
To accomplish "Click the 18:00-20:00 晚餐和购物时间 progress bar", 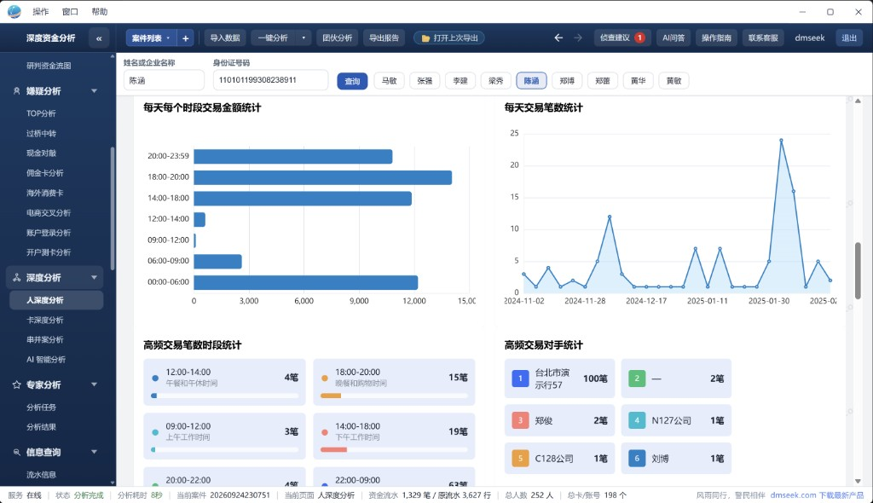I will [394, 396].
